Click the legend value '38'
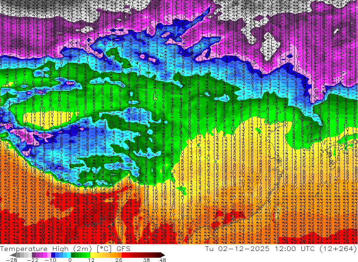This screenshot has height=262, width=358. tap(146, 260)
